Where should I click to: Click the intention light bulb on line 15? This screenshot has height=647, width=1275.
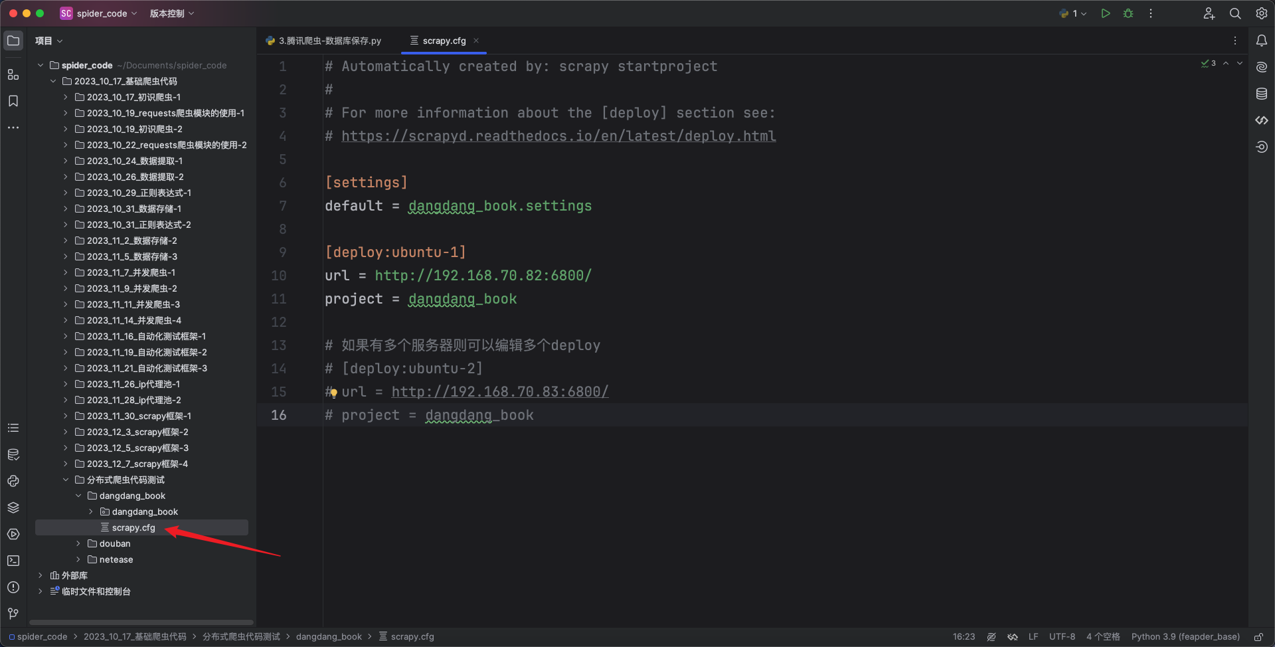coord(333,393)
